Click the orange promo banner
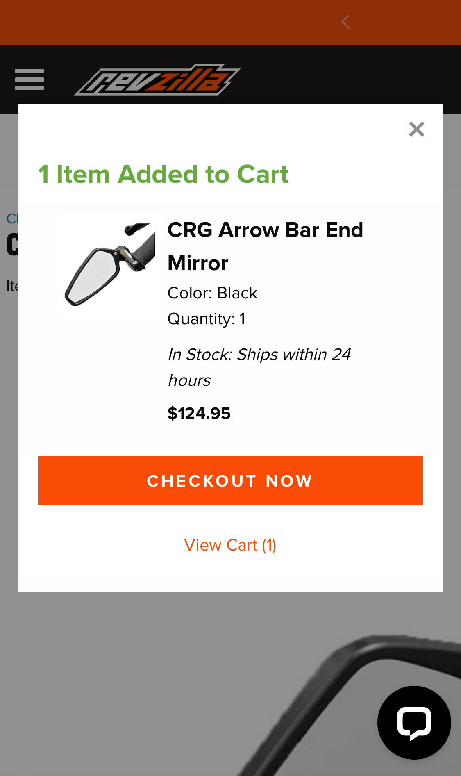Image resolution: width=461 pixels, height=776 pixels. coord(164,22)
